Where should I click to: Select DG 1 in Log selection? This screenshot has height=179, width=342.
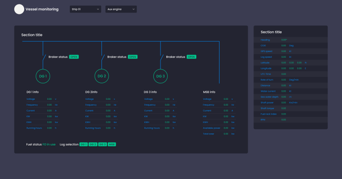pyautogui.click(x=84, y=145)
